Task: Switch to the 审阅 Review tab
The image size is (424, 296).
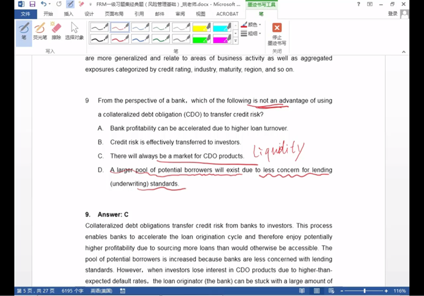Action: (x=180, y=14)
